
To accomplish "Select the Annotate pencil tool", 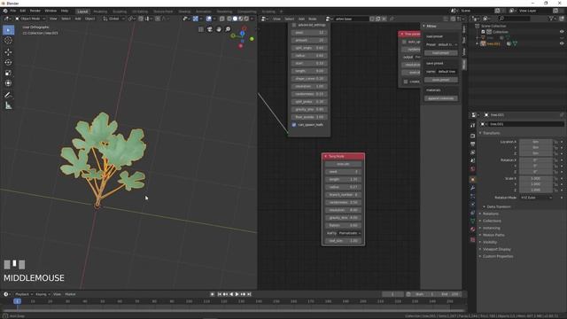I will (8, 95).
